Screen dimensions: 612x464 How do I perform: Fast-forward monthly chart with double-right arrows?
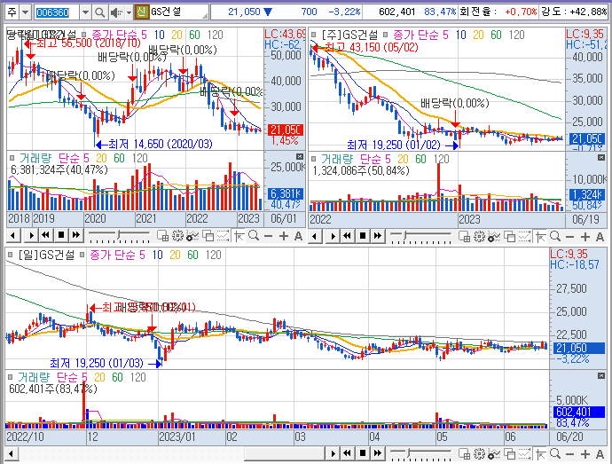(x=76, y=235)
